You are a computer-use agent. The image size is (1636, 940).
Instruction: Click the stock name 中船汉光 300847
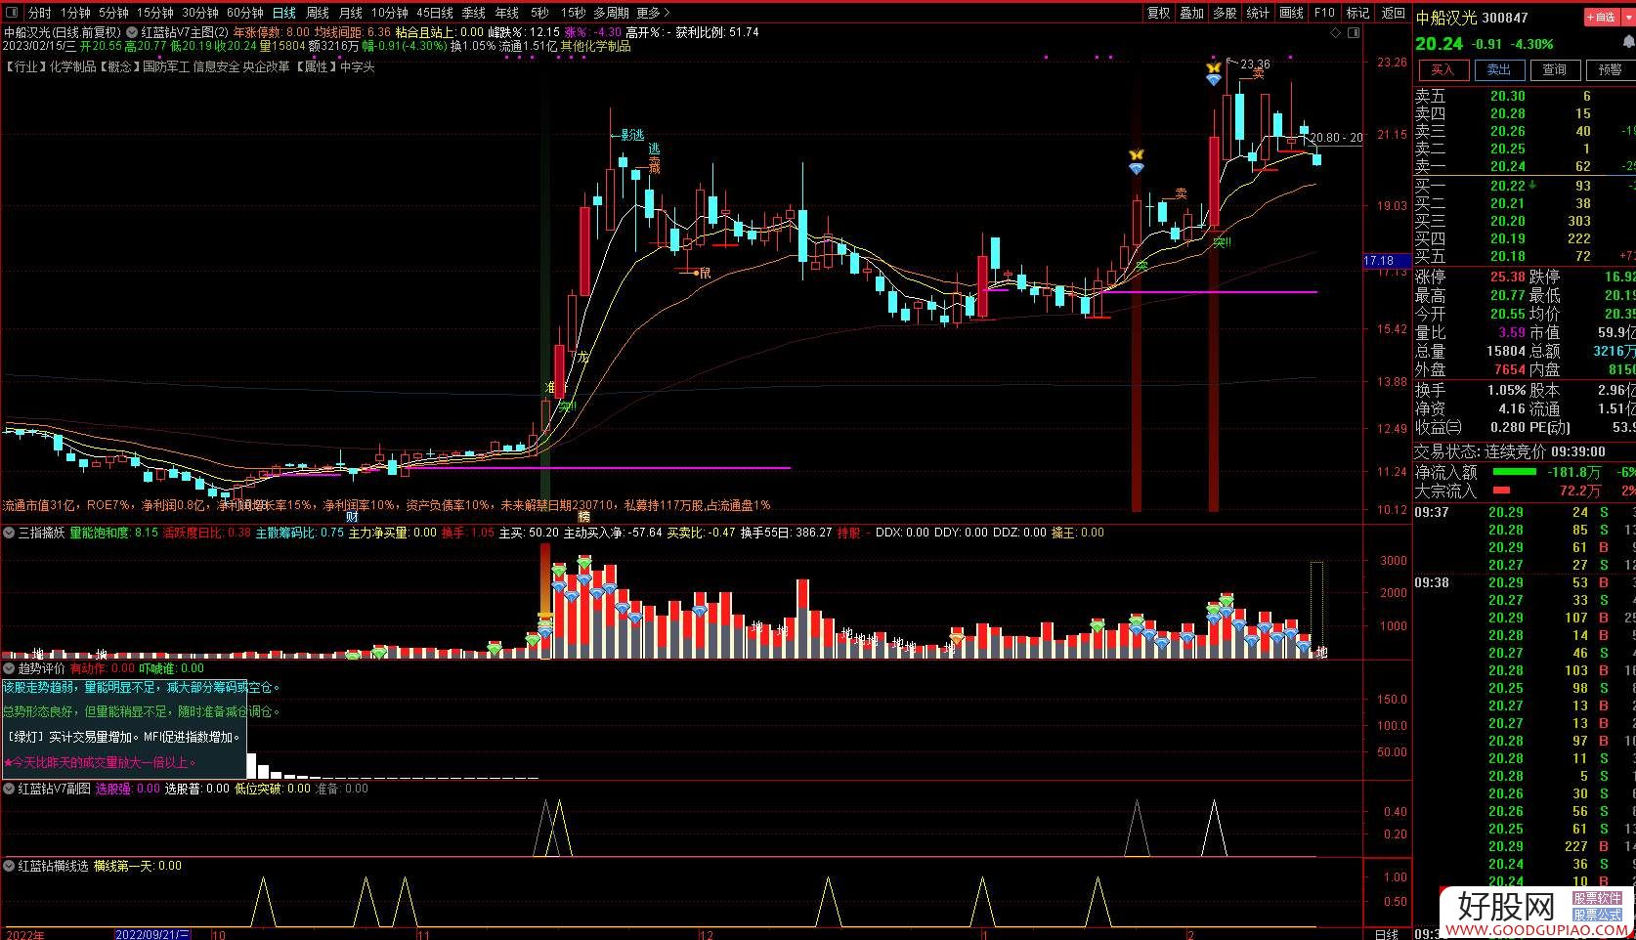click(1472, 17)
